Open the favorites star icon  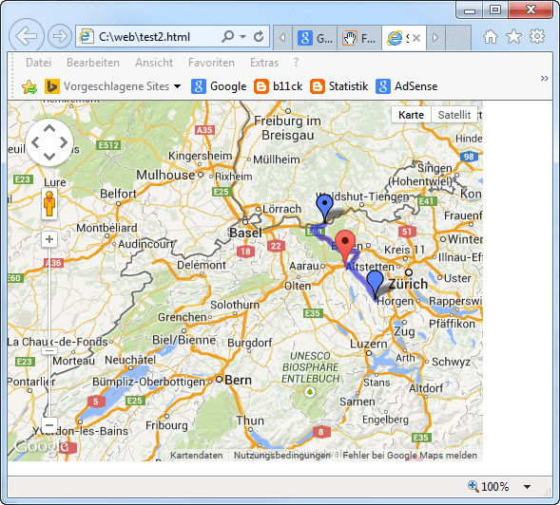pos(513,36)
